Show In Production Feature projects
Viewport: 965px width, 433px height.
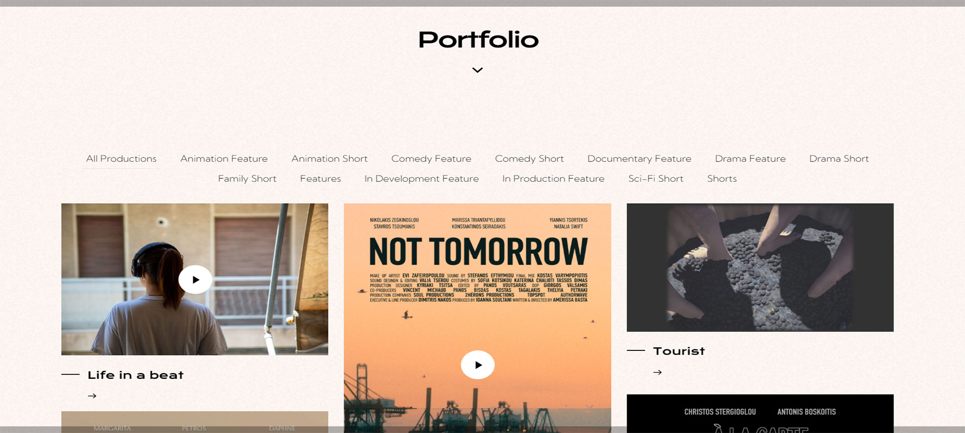553,179
